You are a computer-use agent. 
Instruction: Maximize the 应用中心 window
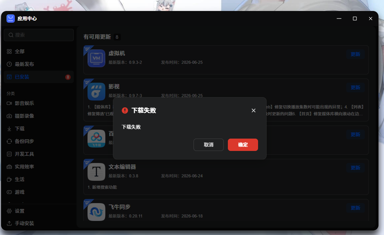(354, 19)
